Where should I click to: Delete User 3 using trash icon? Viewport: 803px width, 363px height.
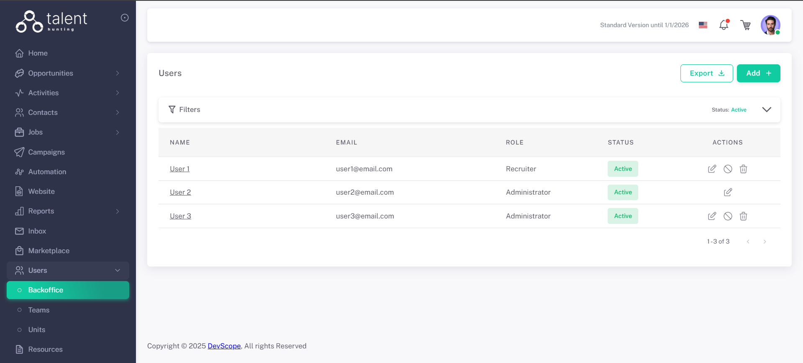pyautogui.click(x=743, y=216)
